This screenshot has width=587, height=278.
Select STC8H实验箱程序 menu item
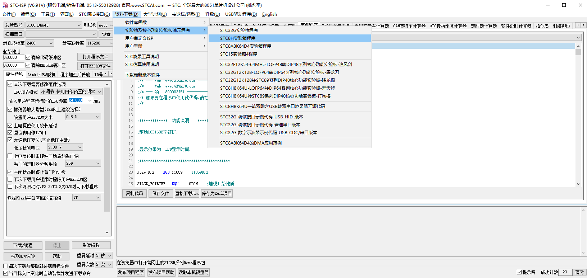290,38
